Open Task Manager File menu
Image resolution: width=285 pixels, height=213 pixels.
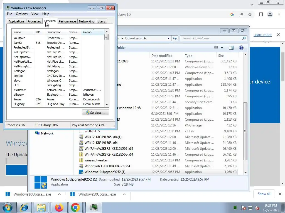(9, 14)
